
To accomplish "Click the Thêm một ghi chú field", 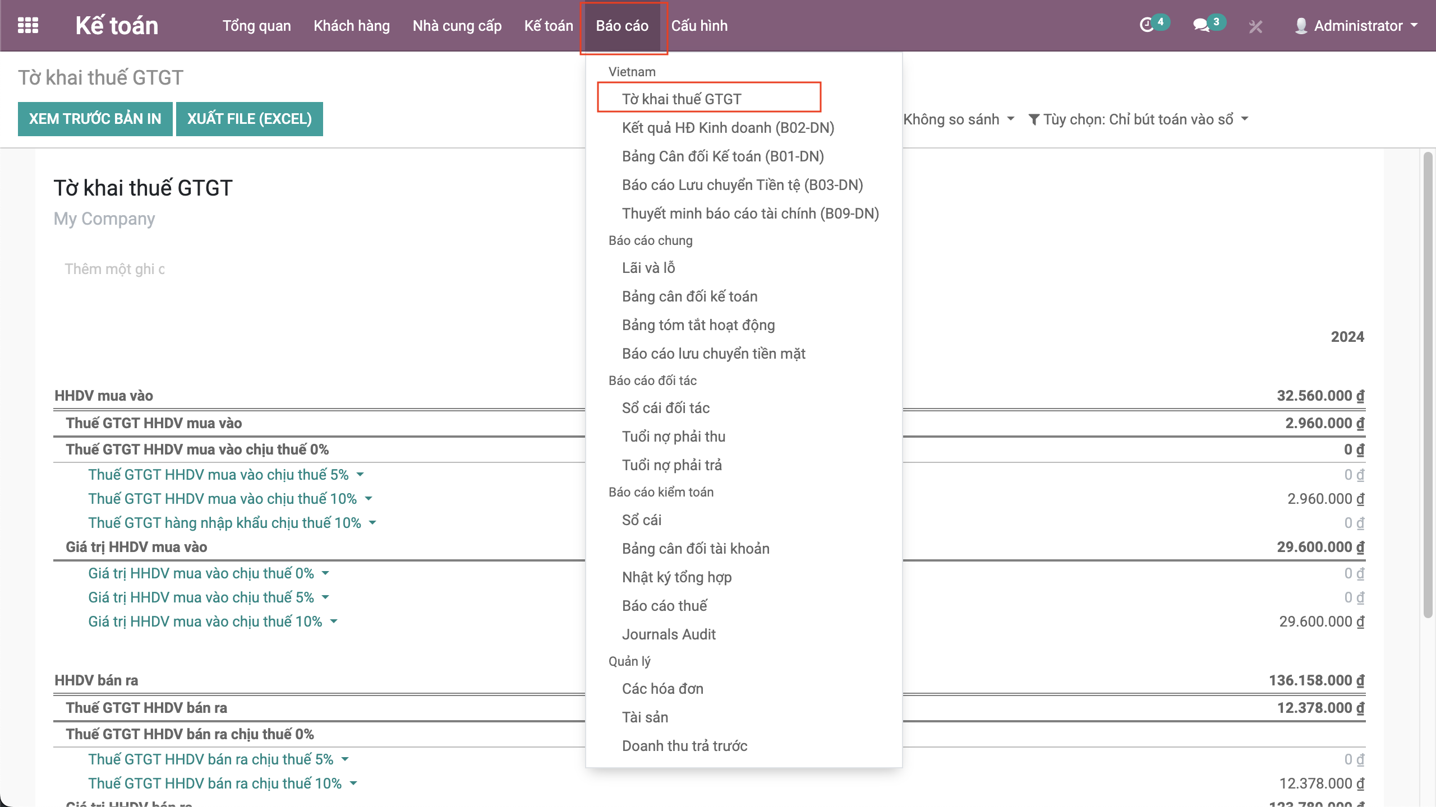I will tap(114, 269).
